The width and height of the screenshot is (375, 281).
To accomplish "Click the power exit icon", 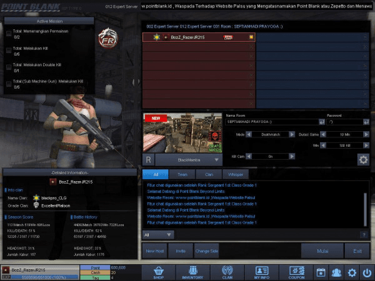I will coord(367,273).
